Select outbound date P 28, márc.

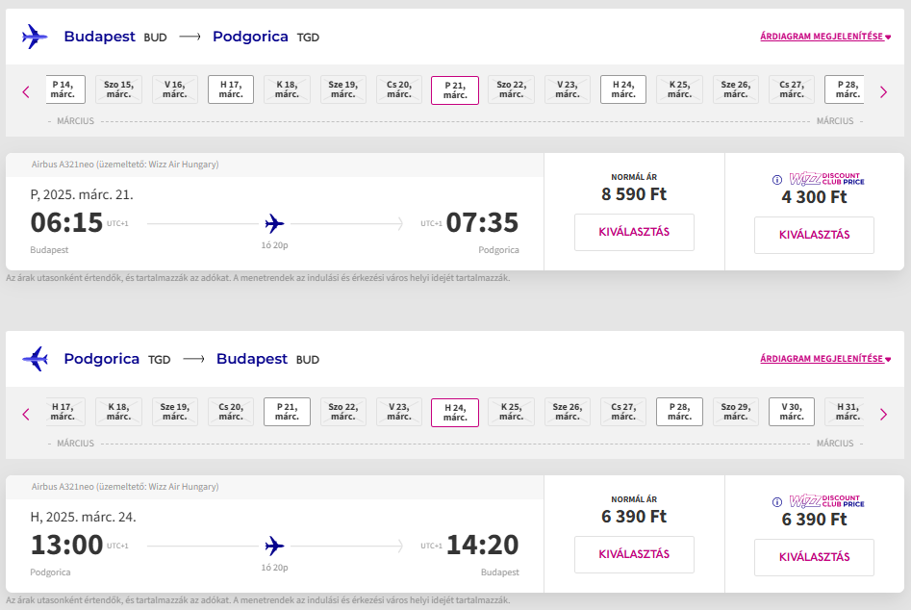coord(845,89)
